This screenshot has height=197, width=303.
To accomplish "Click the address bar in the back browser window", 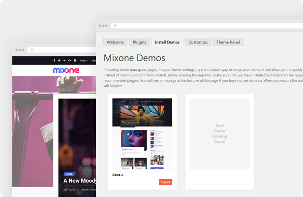I will point(61,50).
